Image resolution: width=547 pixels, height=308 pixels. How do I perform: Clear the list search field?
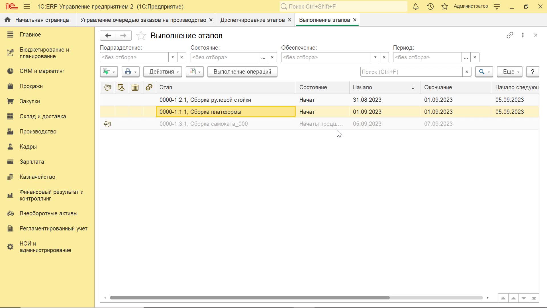point(467,72)
